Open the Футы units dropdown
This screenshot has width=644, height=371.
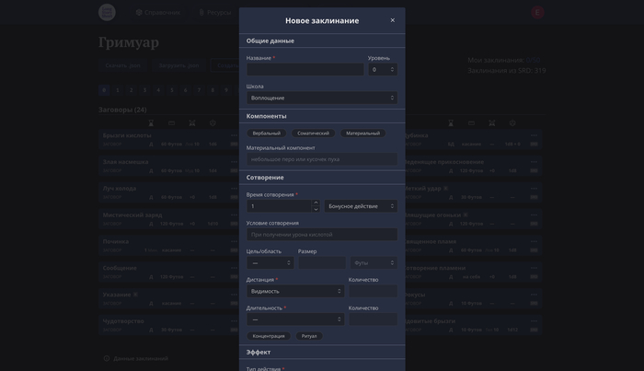click(374, 263)
